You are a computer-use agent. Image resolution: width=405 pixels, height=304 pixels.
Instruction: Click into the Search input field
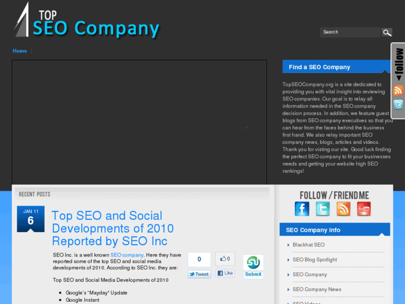[x=350, y=32]
